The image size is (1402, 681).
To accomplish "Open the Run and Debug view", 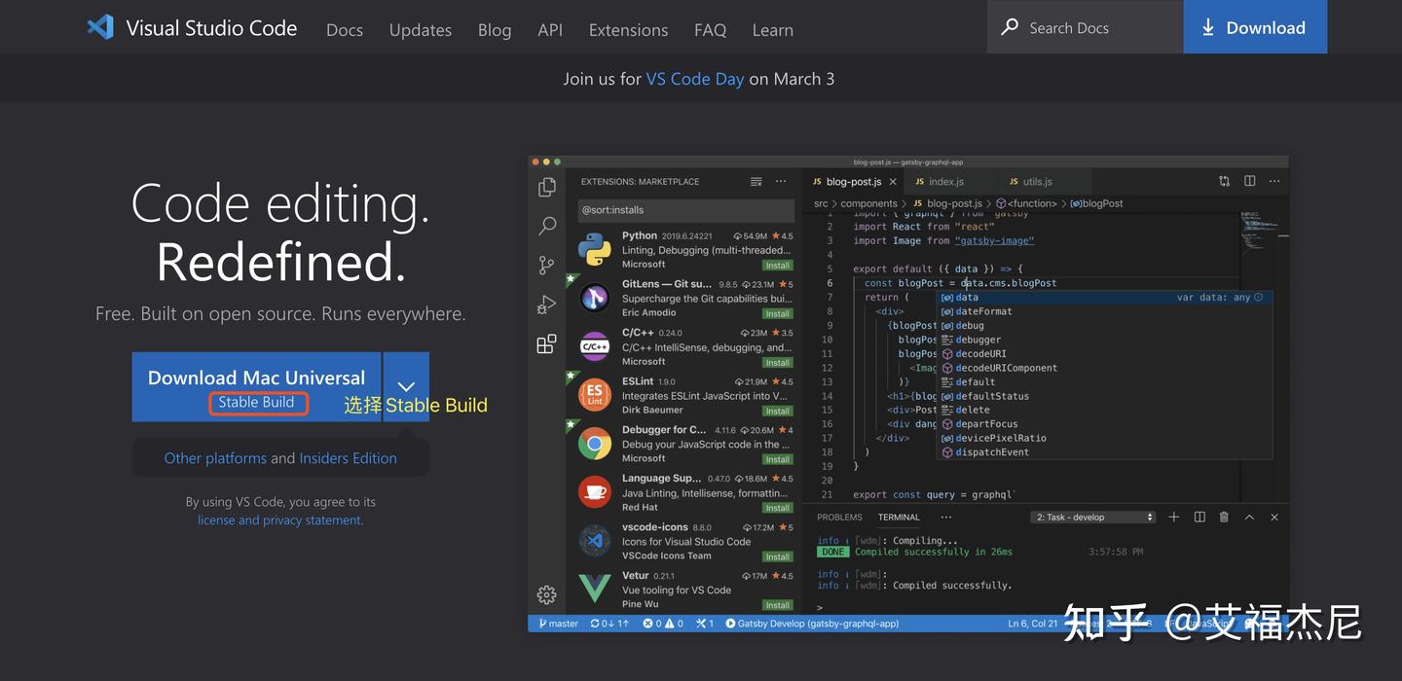I will (546, 304).
